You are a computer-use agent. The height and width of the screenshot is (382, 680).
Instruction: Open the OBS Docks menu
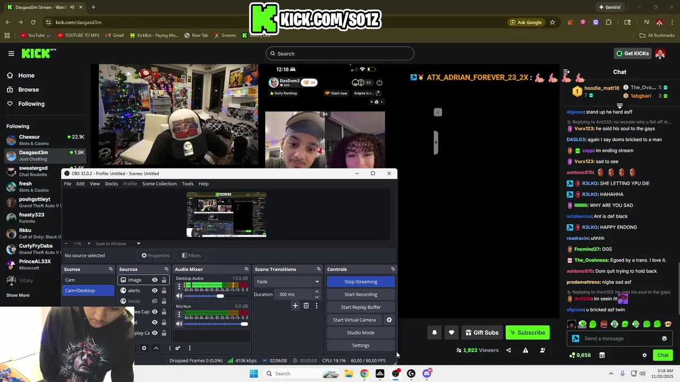tap(112, 184)
